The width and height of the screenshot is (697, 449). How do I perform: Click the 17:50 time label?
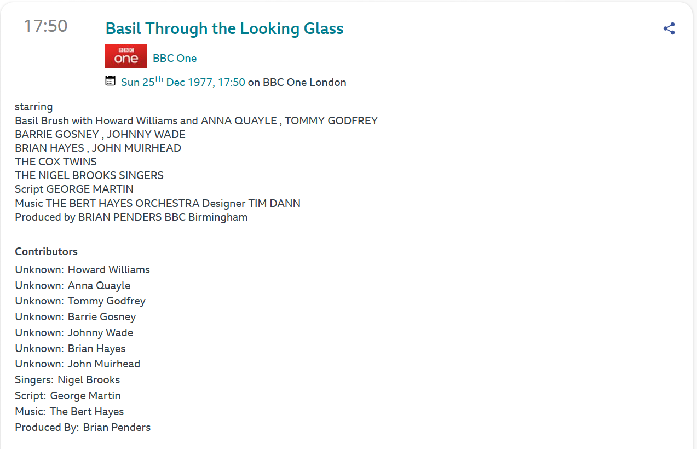[x=45, y=26]
